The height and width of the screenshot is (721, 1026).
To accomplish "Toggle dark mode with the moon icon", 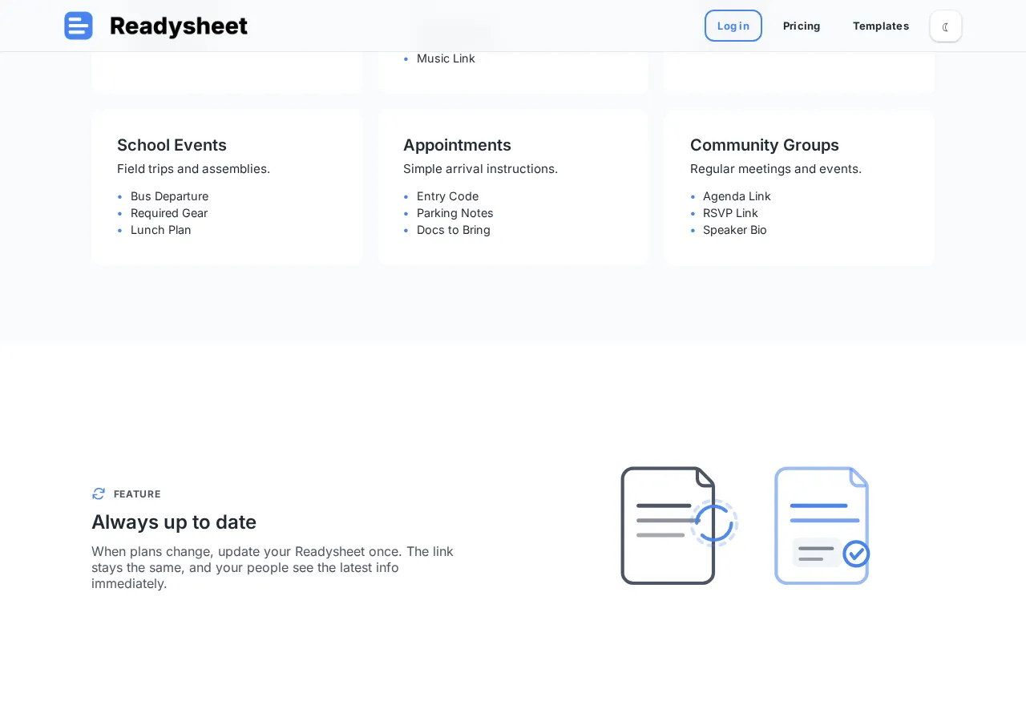I will click(x=946, y=26).
